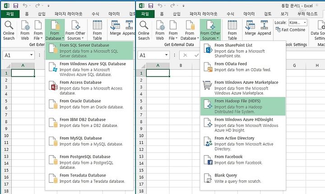Open Name Box dropdown in right window
The width and height of the screenshot is (325, 194).
click(166, 55)
